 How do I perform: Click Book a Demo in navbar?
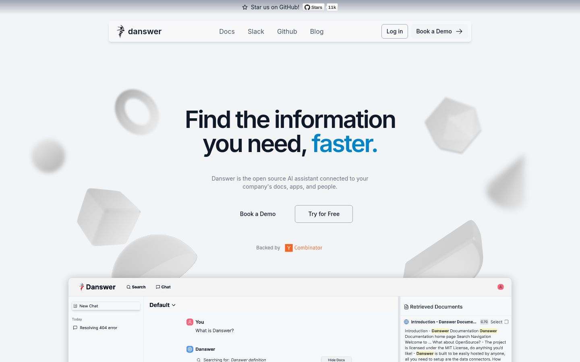point(439,31)
